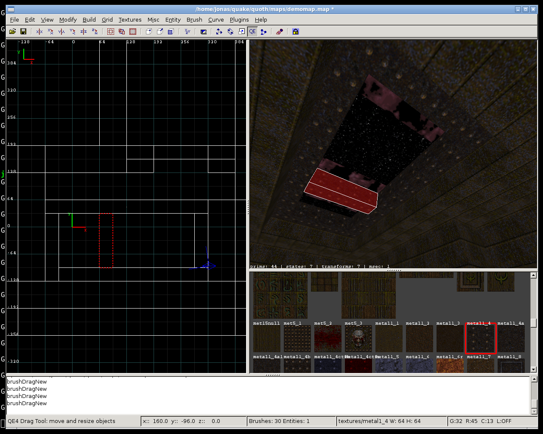Click the texture browser scrollbar handle
The width and height of the screenshot is (543, 434).
click(534, 323)
